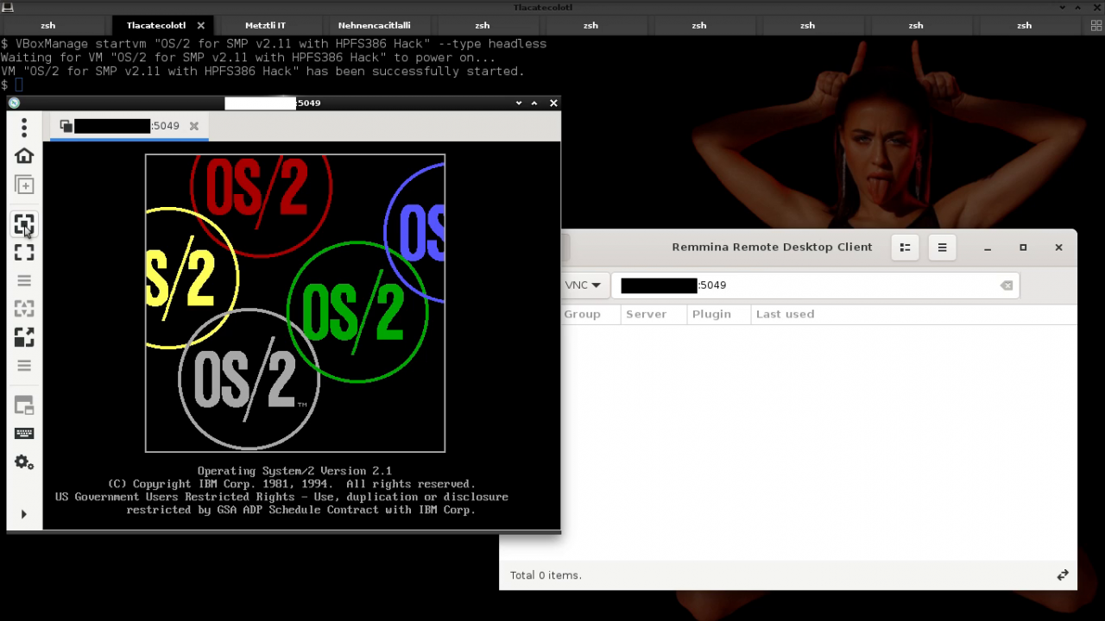The width and height of the screenshot is (1105, 621).
Task: Sort by the Last used column
Action: click(x=785, y=314)
